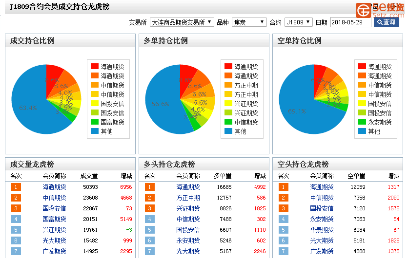408x258 pixels.
Task: Click rank 1 badge in 空头持仓龙虎榜
Action: click(284, 187)
